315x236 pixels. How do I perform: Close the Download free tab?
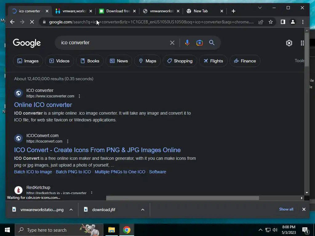(x=134, y=11)
